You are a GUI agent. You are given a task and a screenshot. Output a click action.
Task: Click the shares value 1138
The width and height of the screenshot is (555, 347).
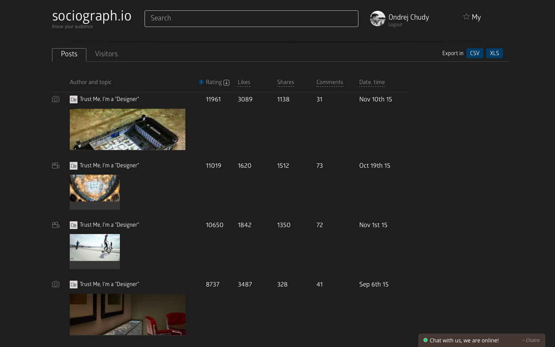tap(283, 99)
